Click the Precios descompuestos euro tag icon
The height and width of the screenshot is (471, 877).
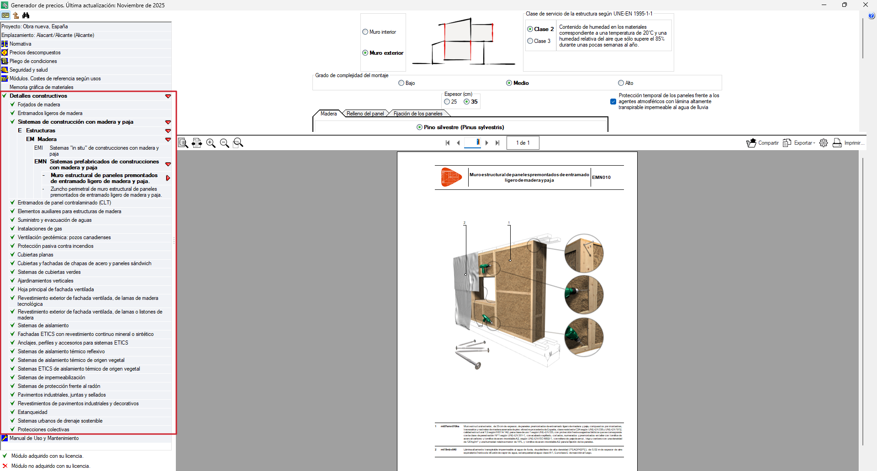[5, 52]
